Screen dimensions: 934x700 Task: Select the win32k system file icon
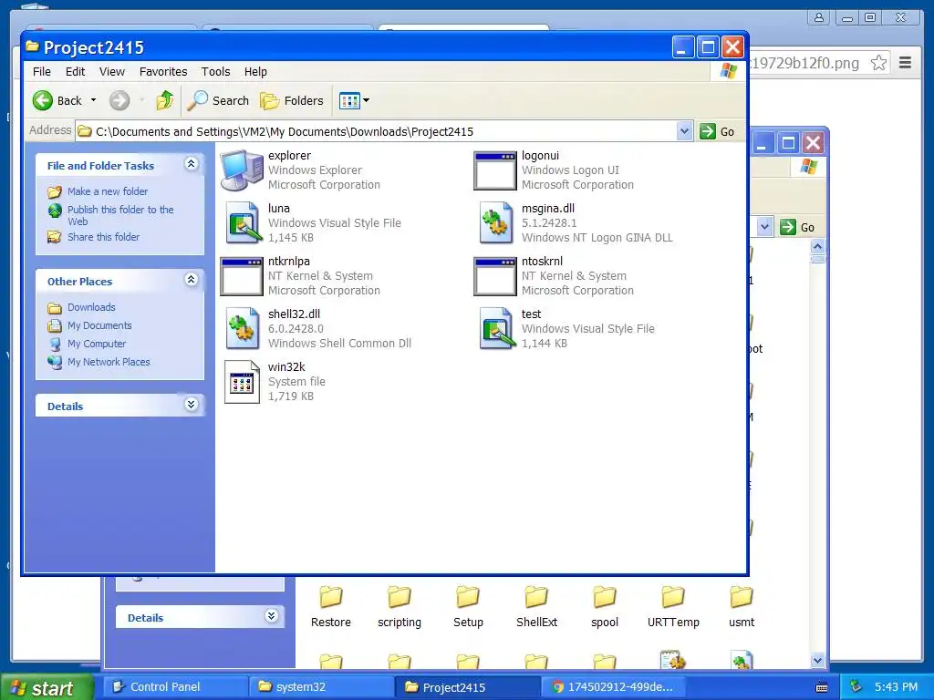coord(242,382)
